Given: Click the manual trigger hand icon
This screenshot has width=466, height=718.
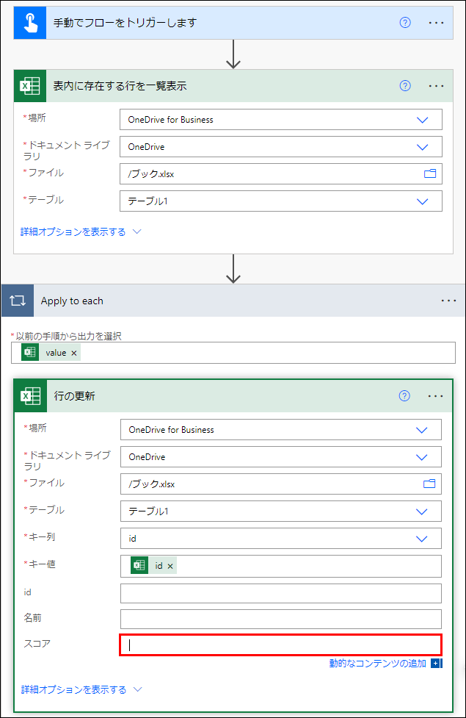Looking at the screenshot, I should point(30,23).
